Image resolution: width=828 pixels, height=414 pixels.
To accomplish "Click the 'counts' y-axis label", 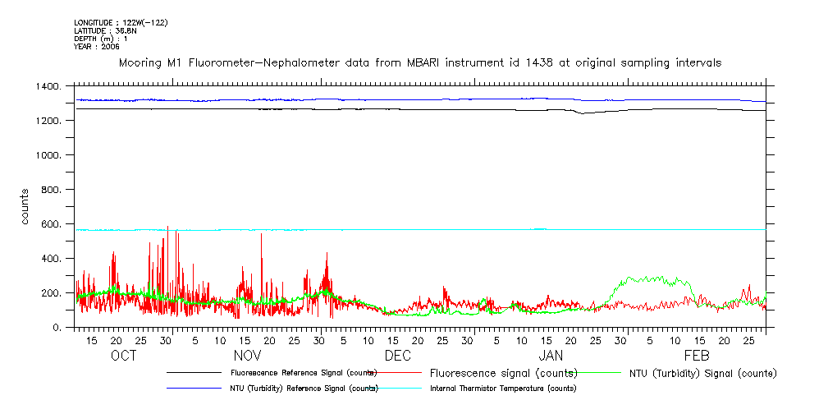I will click(x=25, y=207).
